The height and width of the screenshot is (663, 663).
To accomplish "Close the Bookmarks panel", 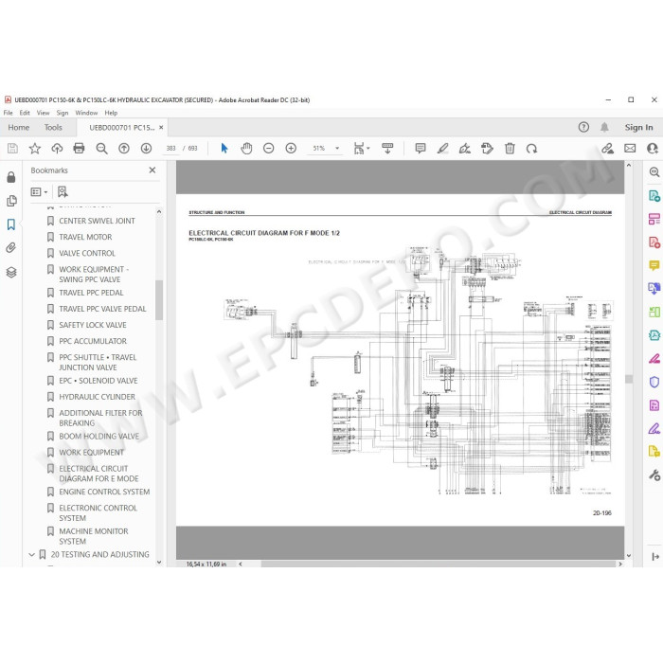I will click(152, 170).
